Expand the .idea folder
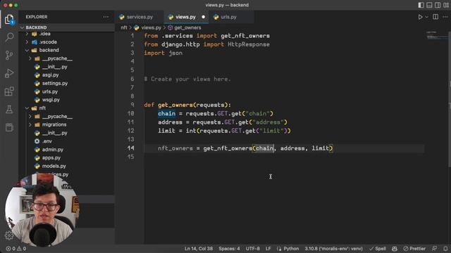This screenshot has width=451, height=253. click(44, 34)
